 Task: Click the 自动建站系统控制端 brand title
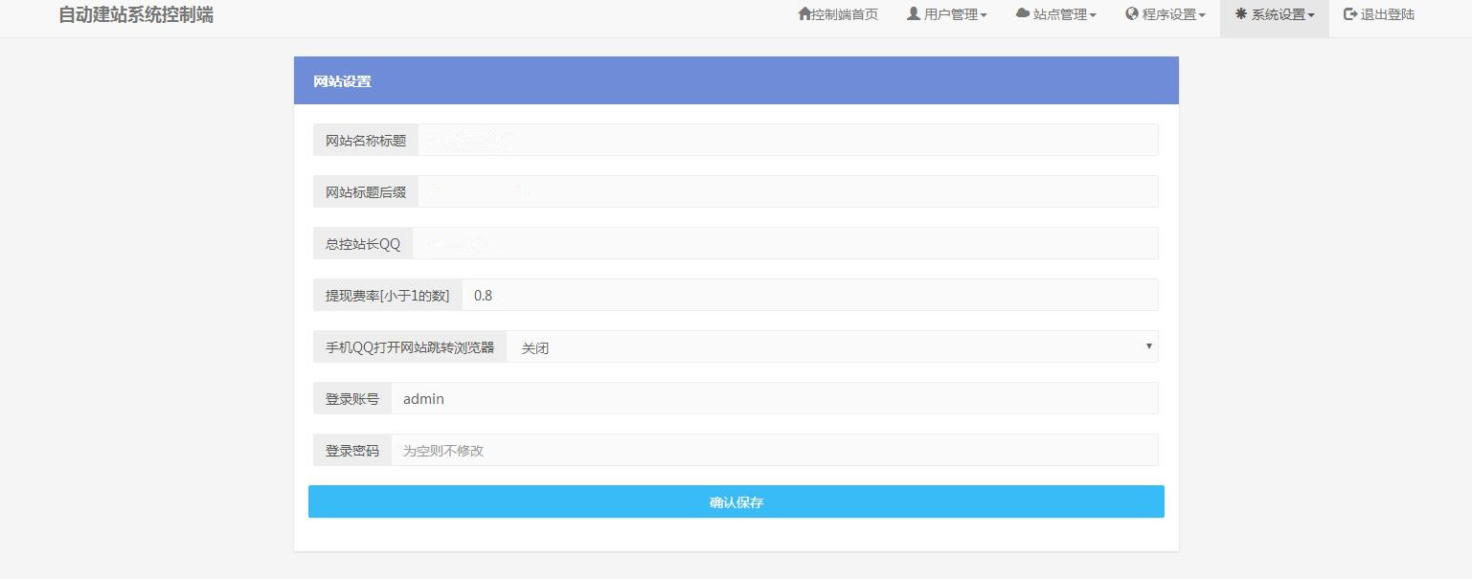coord(136,14)
